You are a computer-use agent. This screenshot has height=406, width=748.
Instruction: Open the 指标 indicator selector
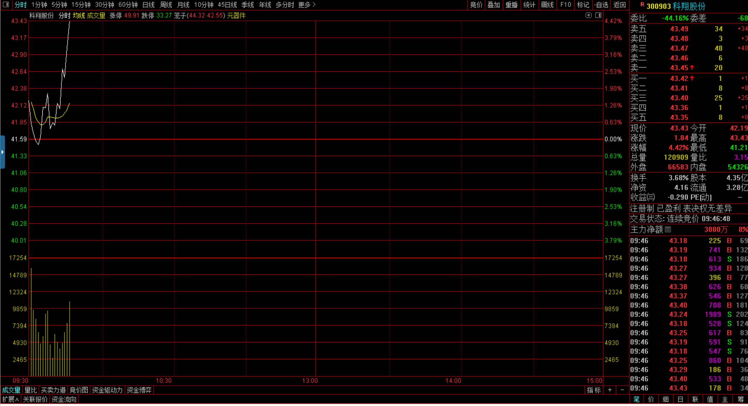pos(594,390)
